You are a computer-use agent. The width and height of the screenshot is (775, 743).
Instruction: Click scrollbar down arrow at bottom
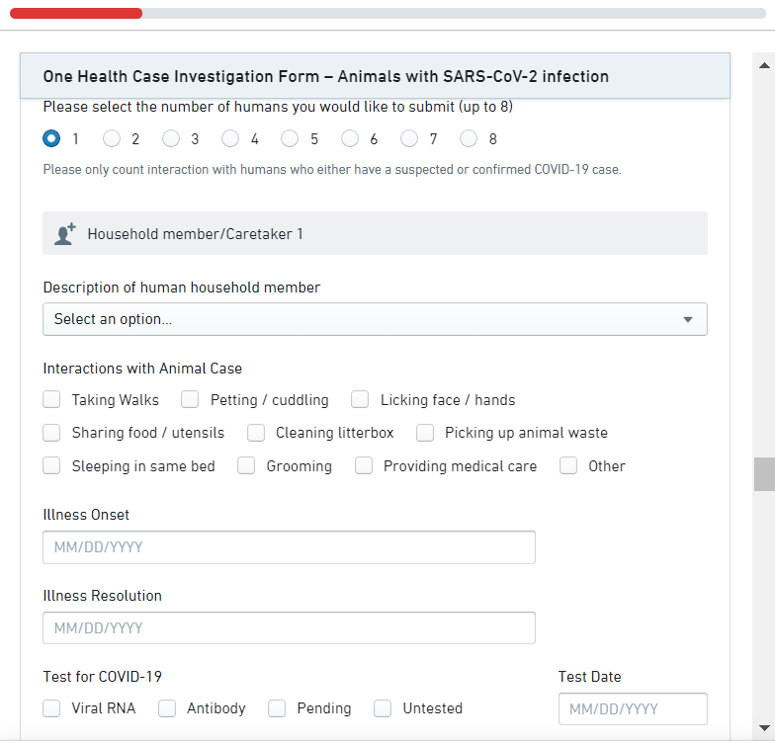pos(764,726)
